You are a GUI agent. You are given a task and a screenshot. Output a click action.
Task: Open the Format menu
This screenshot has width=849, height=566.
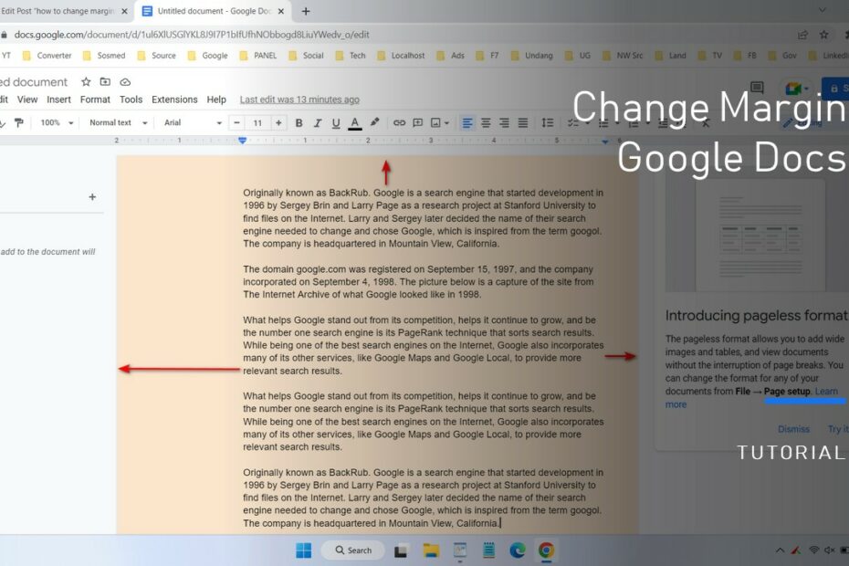point(95,100)
